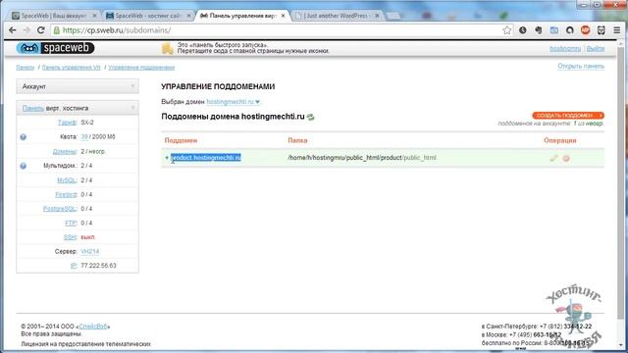
Task: Click the spaceweb logo
Action: point(55,48)
